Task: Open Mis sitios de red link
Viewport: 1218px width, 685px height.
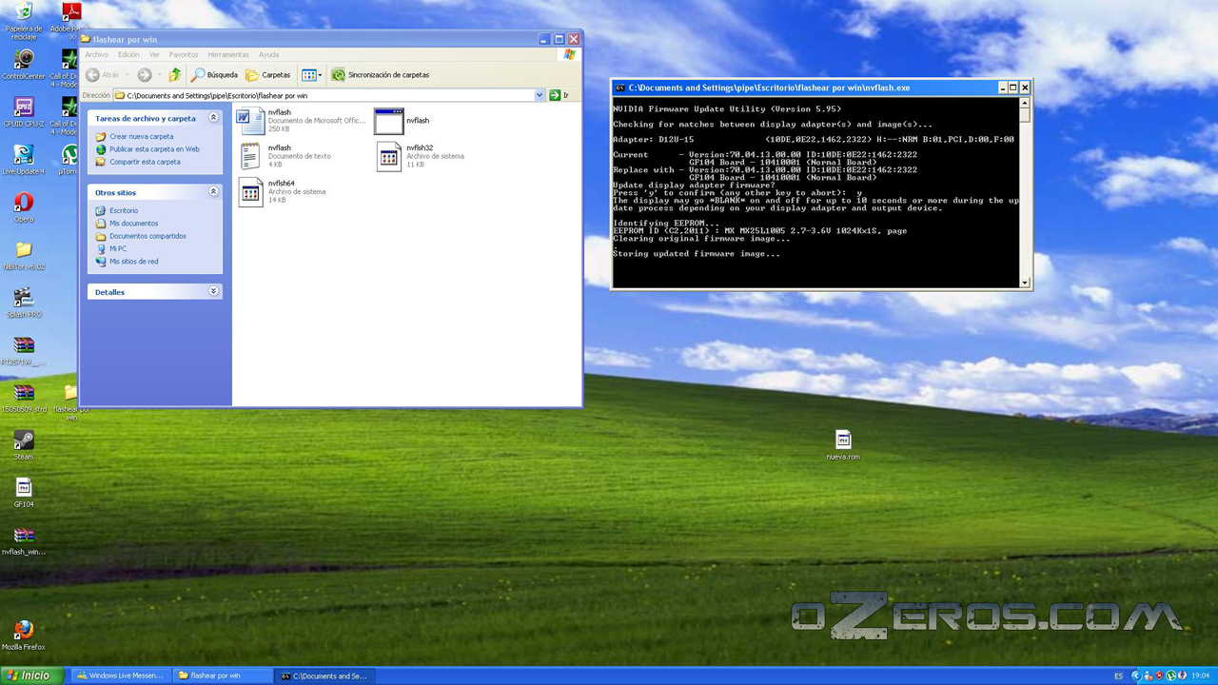Action: point(133,262)
